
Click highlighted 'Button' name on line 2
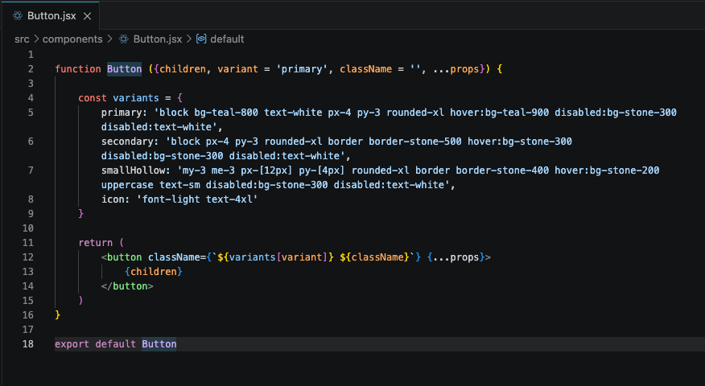(124, 69)
